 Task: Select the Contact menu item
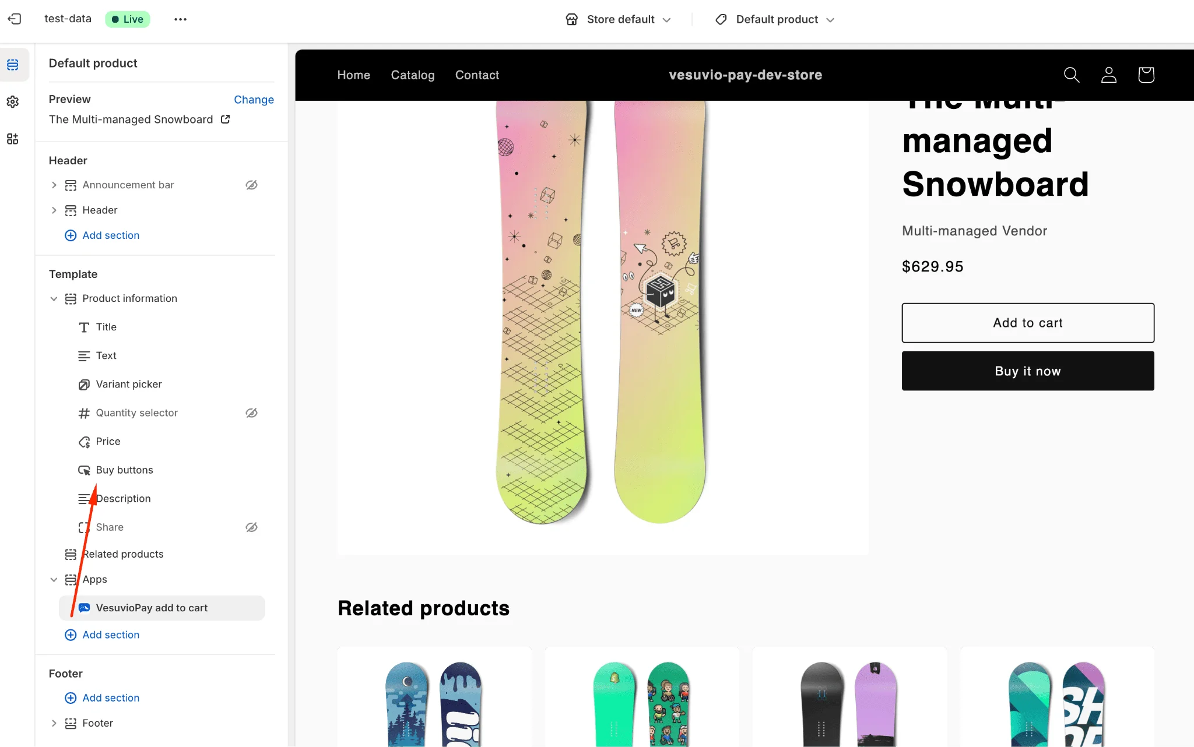[x=477, y=75]
